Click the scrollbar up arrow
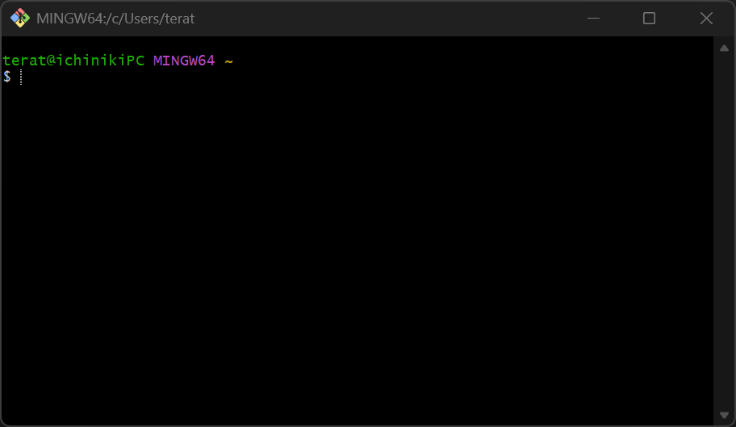Viewport: 736px width, 427px height. 724,48
